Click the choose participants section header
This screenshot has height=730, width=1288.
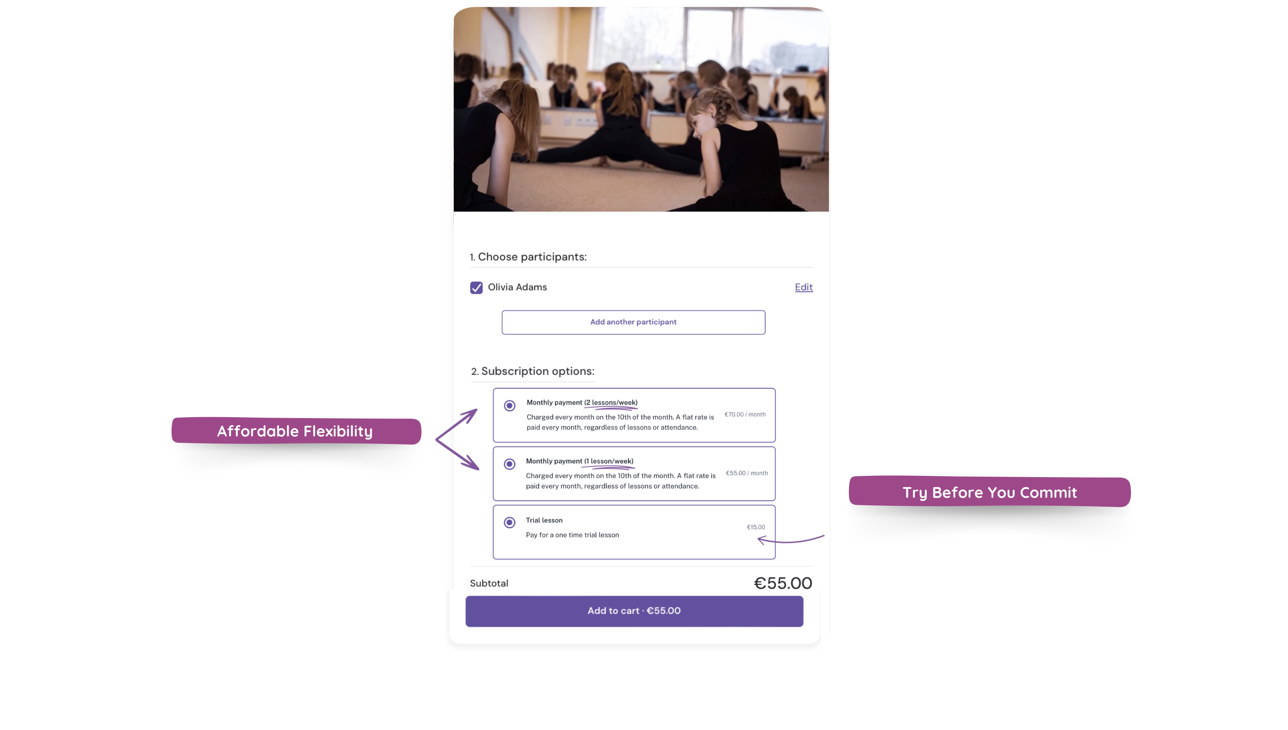528,256
